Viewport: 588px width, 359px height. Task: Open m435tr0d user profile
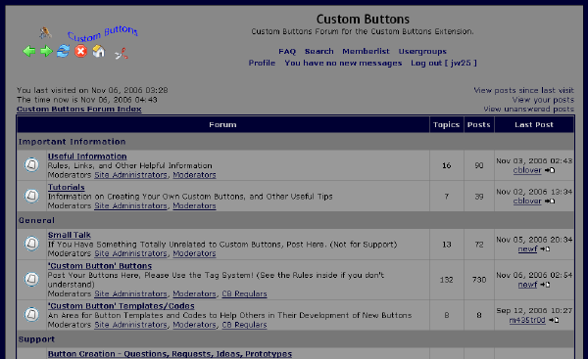527,320
